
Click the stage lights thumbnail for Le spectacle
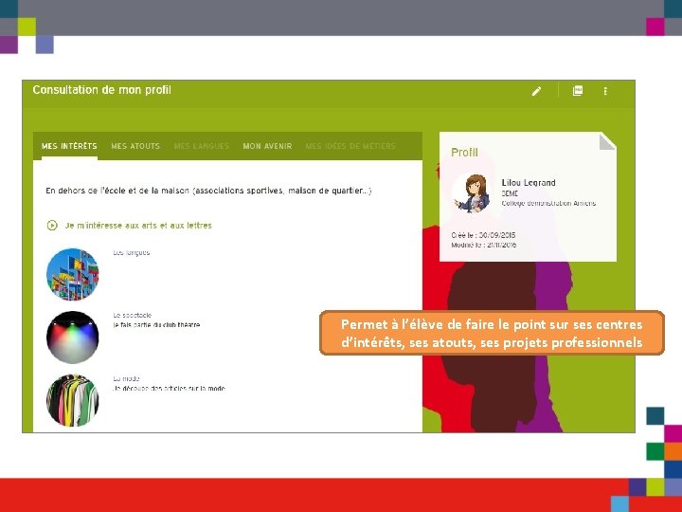coord(73,338)
